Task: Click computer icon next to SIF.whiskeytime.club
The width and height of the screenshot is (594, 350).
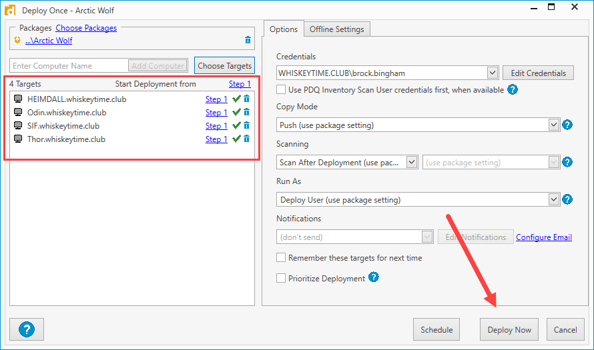Action: pyautogui.click(x=18, y=125)
